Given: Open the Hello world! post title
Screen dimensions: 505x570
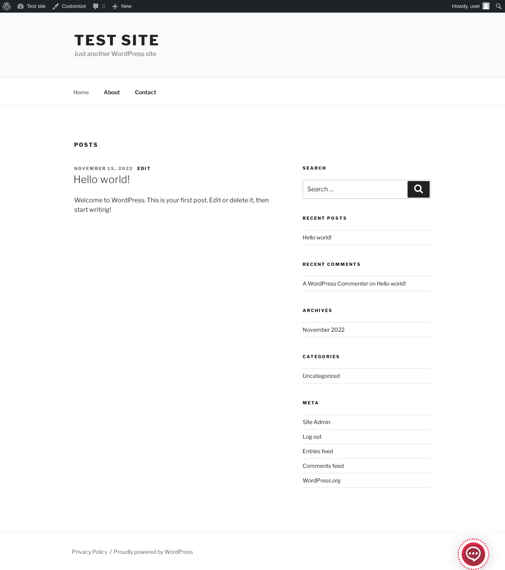Looking at the screenshot, I should coord(102,179).
